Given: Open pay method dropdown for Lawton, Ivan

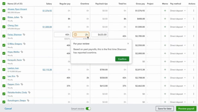Looking at the screenshot, I should click(x=178, y=70).
